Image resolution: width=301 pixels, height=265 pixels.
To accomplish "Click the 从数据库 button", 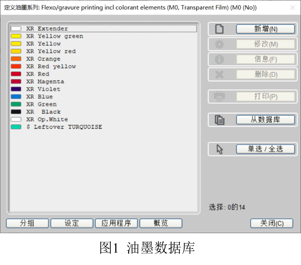I will point(265,120).
